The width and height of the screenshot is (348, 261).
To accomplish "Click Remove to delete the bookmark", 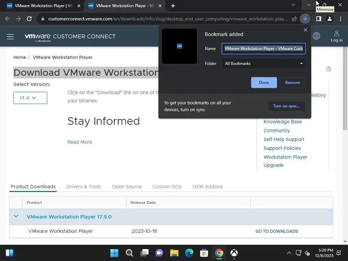I will (x=293, y=83).
